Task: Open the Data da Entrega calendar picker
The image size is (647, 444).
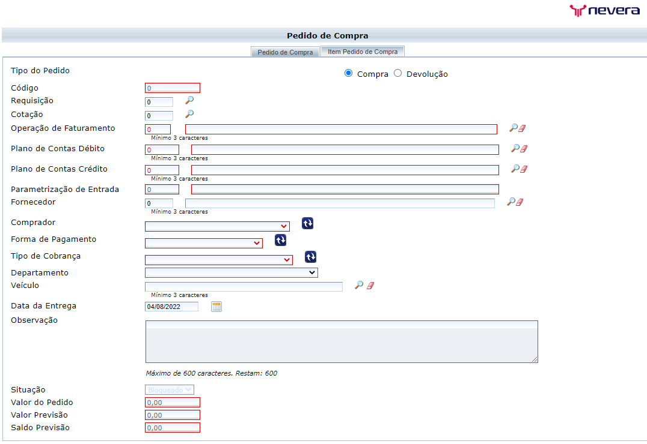Action: tap(216, 306)
